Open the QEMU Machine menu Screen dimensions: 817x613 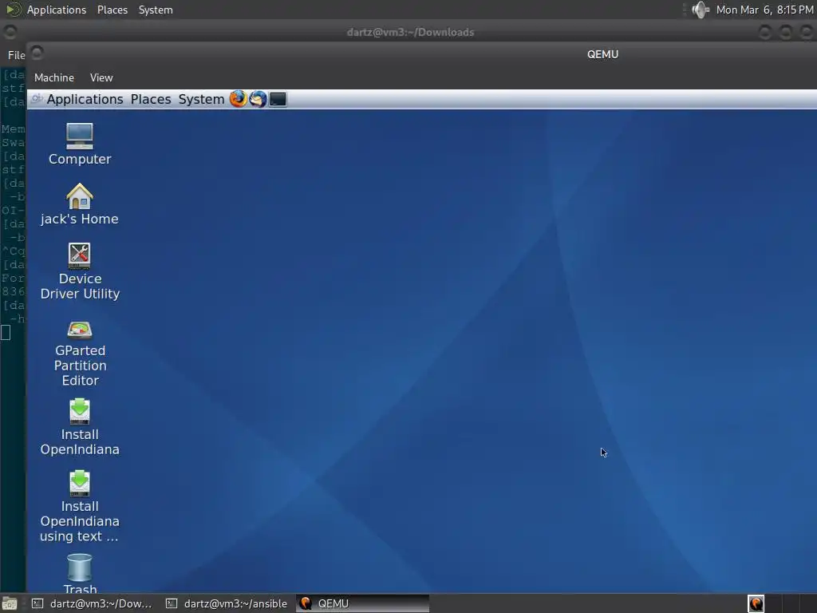tap(54, 77)
